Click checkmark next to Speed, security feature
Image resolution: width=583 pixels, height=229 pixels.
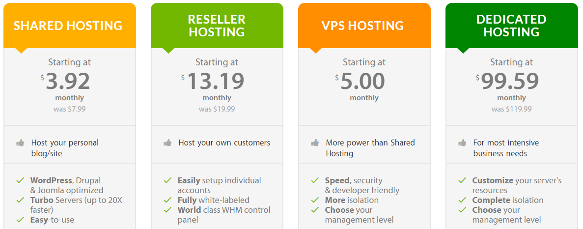315,180
